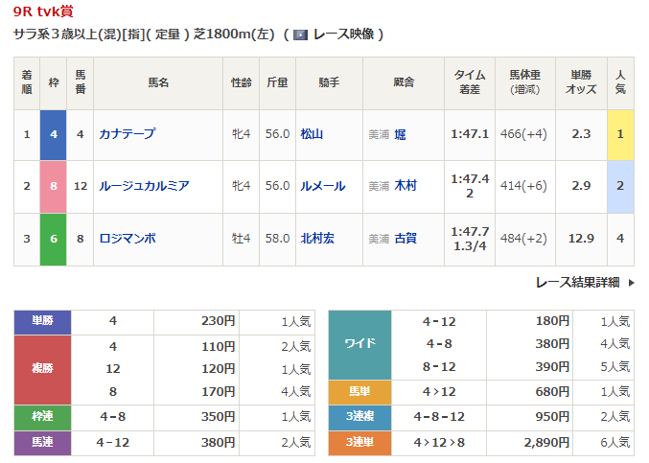The width and height of the screenshot is (649, 463).
Task: Click the 馬名 column header
Action: click(157, 83)
